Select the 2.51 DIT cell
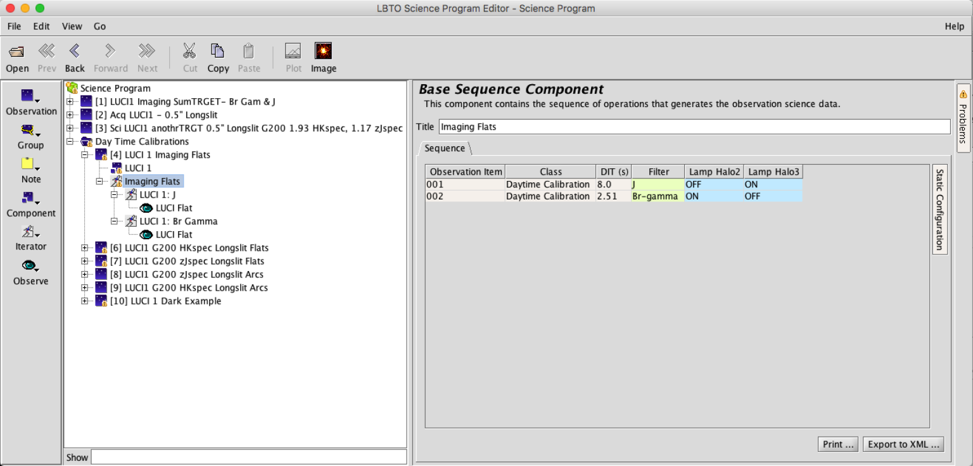The image size is (973, 466). 613,196
